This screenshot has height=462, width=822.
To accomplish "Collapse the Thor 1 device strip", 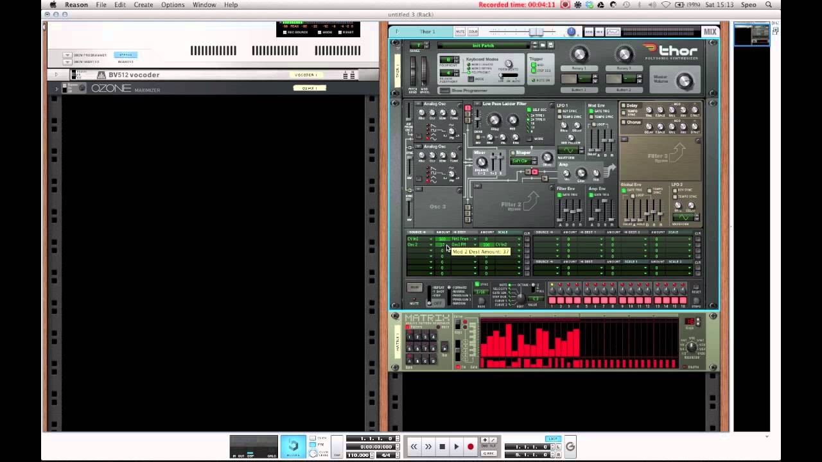I will tap(398, 31).
